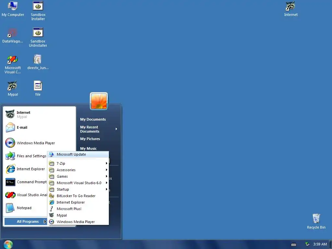
Task: Click the keyboard tray icon
Action: (x=293, y=244)
